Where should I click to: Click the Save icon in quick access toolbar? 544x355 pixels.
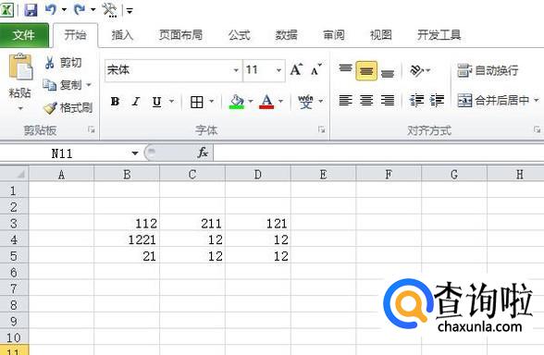(x=31, y=9)
